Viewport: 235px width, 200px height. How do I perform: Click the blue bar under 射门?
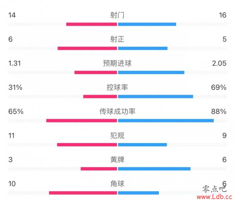(147, 24)
